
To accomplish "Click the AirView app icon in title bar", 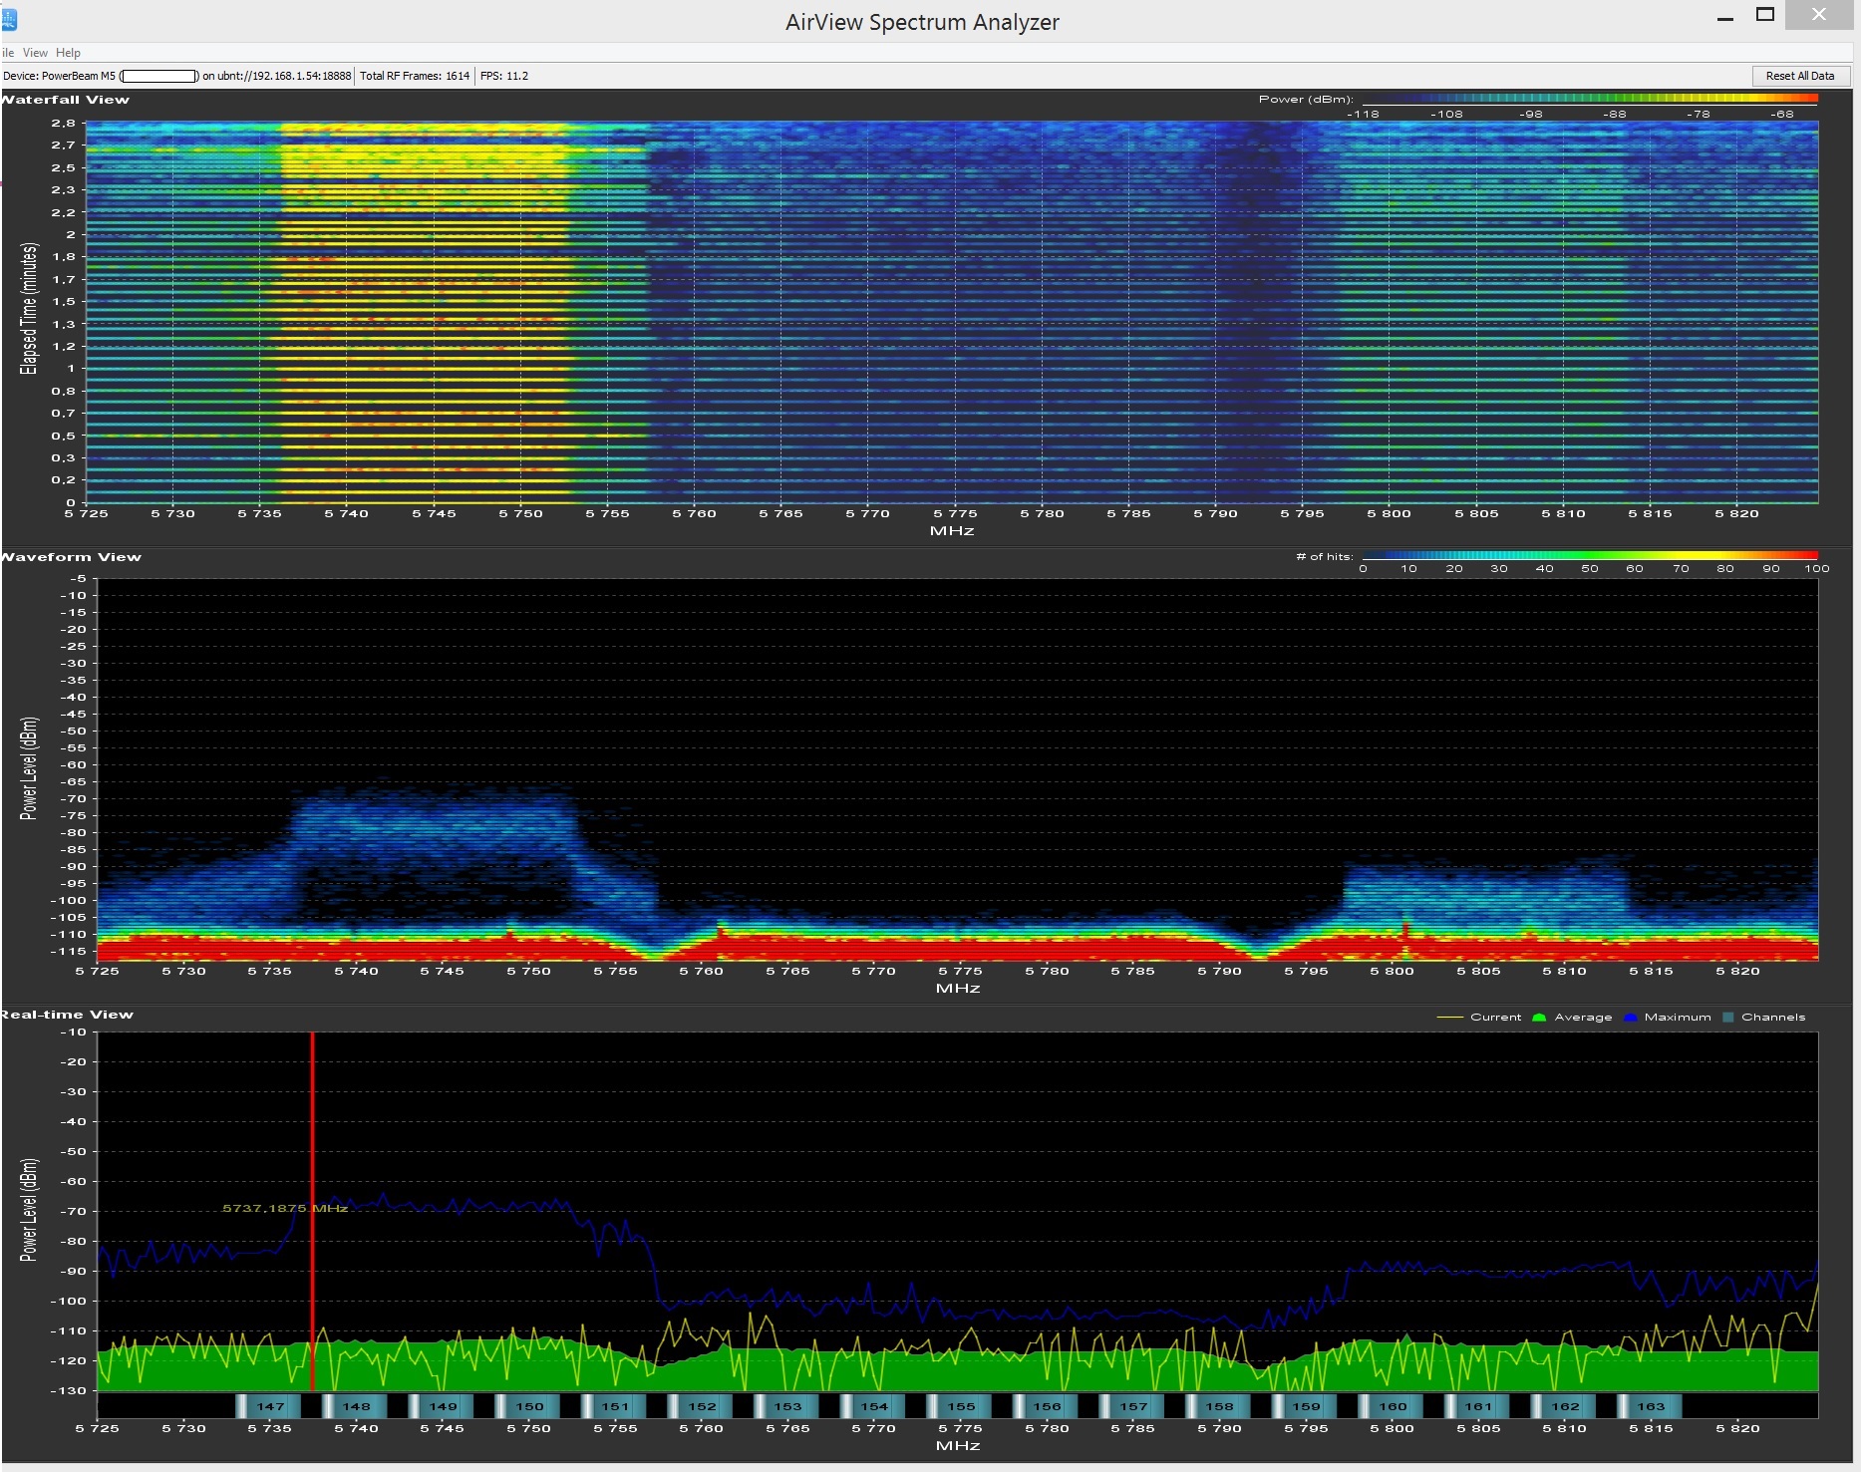I will [9, 19].
